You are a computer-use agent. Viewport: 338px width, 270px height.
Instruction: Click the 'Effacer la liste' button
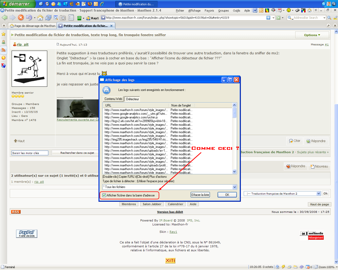tap(200, 195)
